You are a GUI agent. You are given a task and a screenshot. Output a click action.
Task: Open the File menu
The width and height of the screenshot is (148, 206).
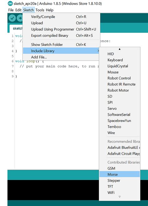click(11, 10)
